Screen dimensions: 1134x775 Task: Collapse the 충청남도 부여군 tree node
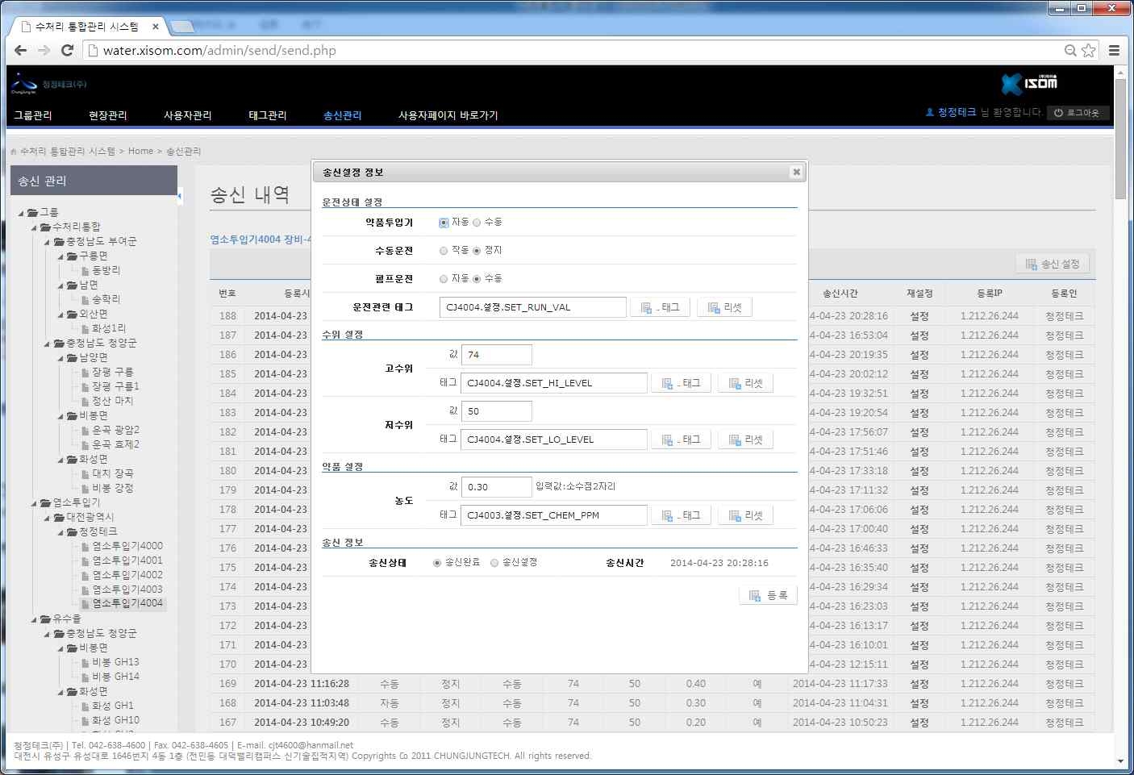pyautogui.click(x=48, y=242)
